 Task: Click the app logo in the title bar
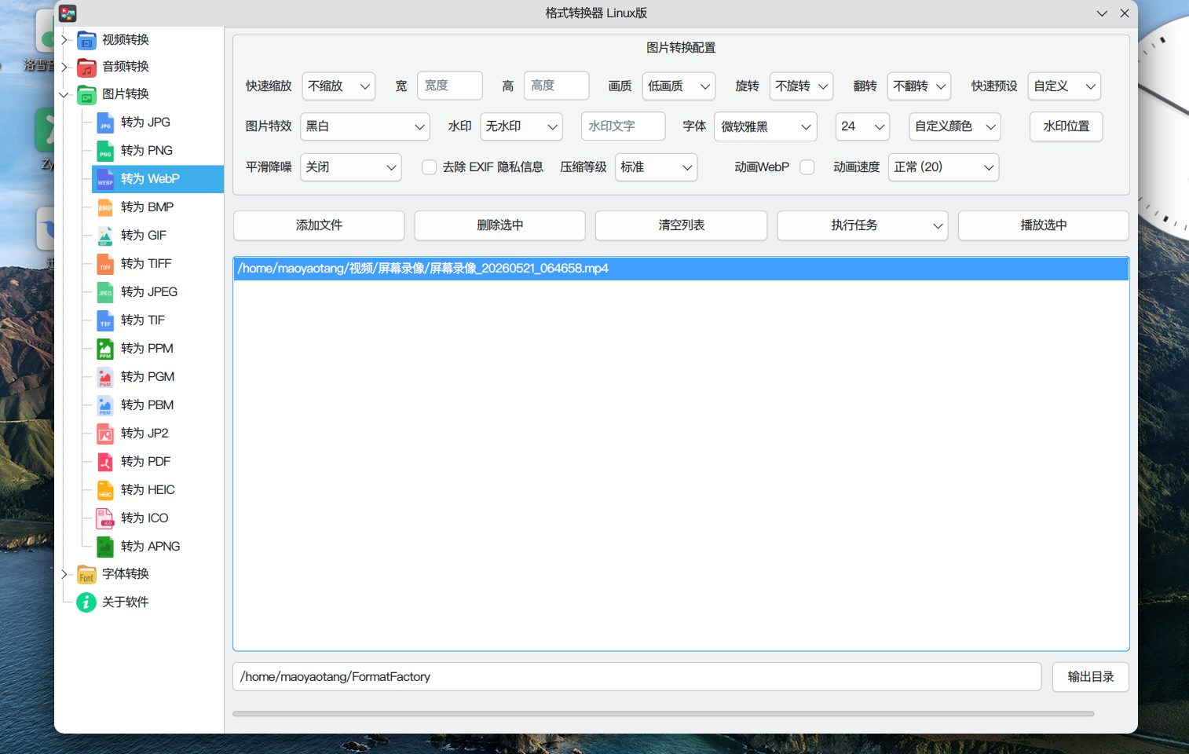point(68,13)
